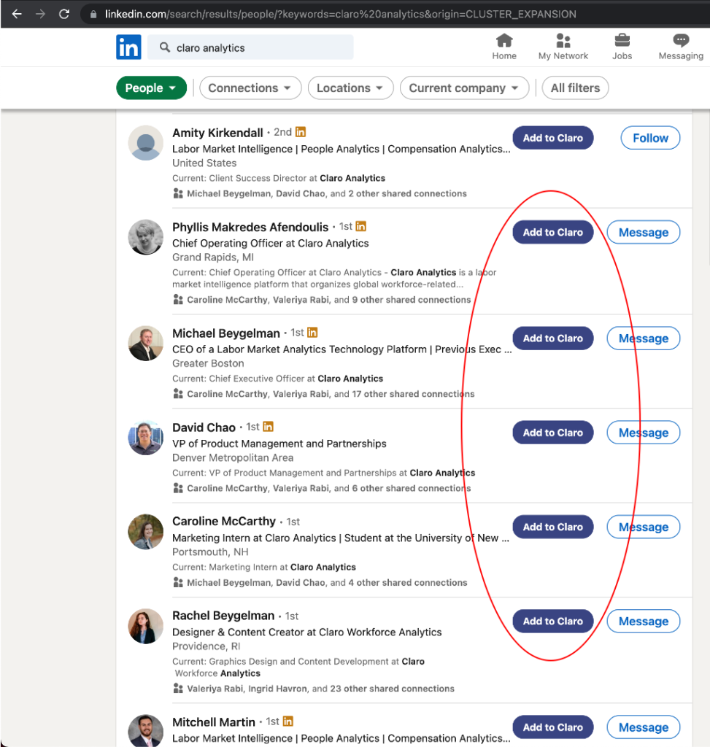Expand the People filter dropdown

pos(151,88)
